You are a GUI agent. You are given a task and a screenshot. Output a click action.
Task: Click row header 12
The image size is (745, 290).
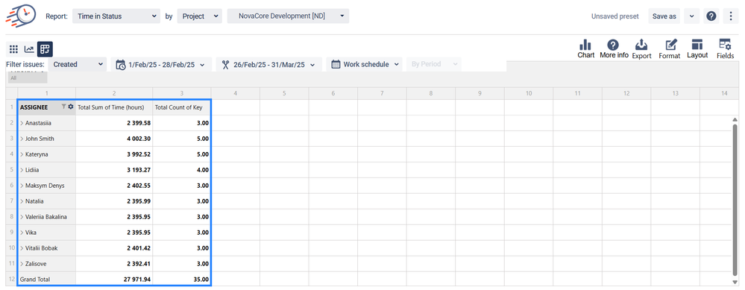pos(12,280)
